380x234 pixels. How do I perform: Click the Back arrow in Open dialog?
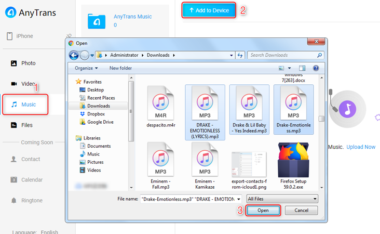tap(74, 55)
